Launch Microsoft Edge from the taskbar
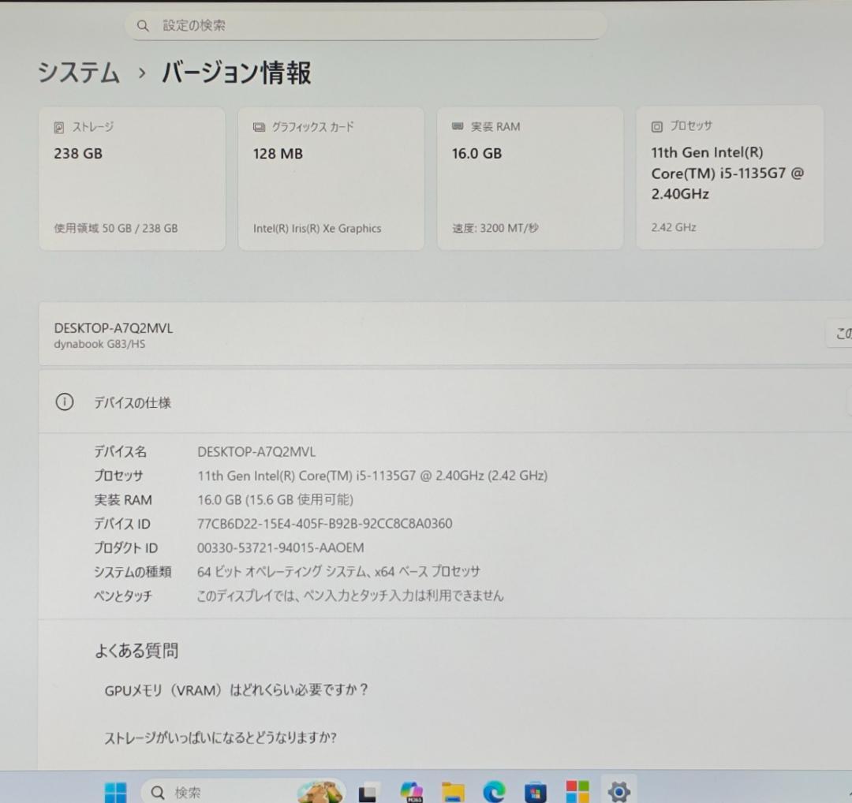The image size is (852, 803). [x=494, y=791]
